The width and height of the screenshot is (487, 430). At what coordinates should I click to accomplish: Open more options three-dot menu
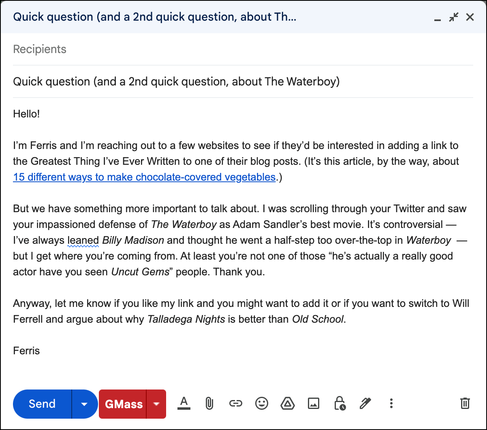point(391,403)
